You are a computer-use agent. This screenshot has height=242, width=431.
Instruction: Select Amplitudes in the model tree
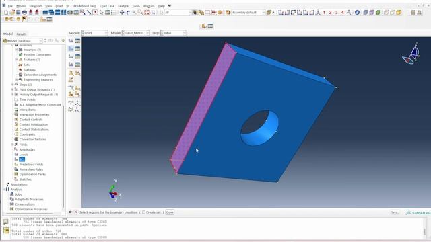27,149
